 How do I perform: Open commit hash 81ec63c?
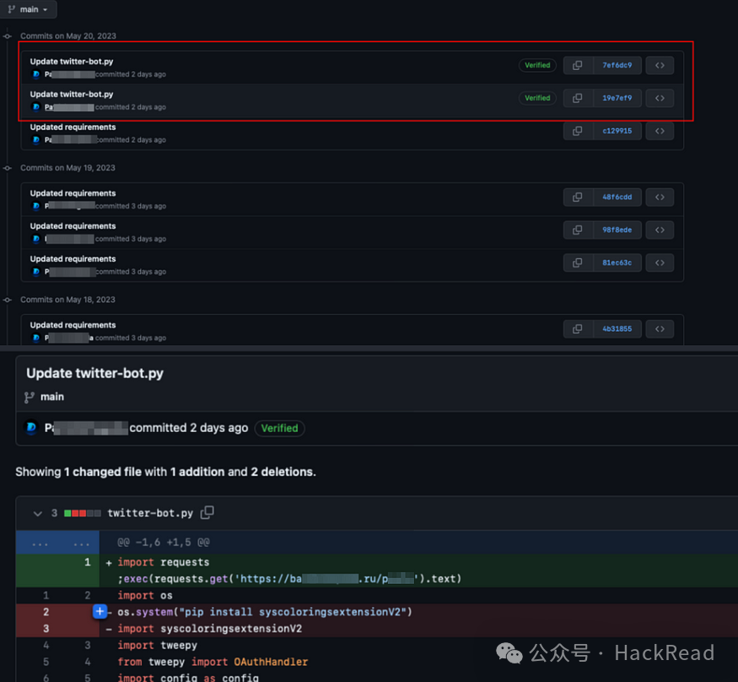(x=617, y=263)
